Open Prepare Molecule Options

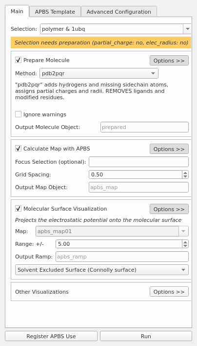pos(169,61)
